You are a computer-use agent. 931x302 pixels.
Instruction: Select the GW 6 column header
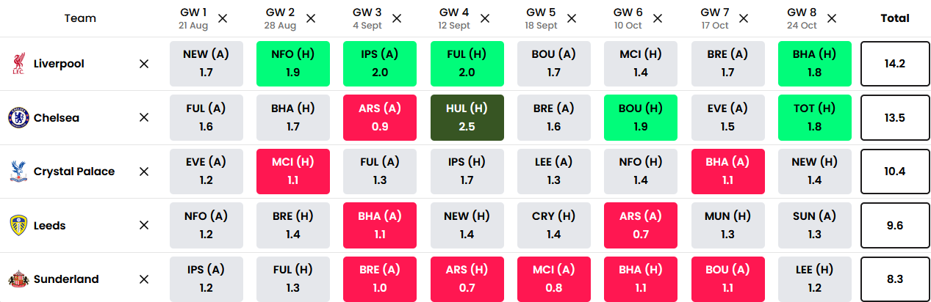[628, 18]
